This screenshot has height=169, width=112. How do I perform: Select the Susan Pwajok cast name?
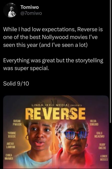17,122
